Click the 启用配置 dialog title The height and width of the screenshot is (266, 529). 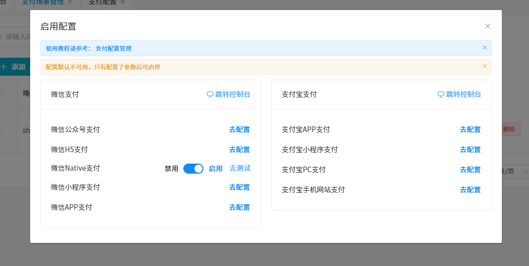[x=58, y=27]
